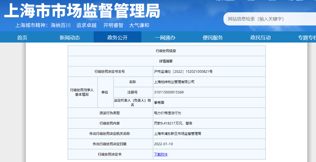Click the 上海市市场监督管理局 site title
The width and height of the screenshot is (316, 162).
(82, 11)
